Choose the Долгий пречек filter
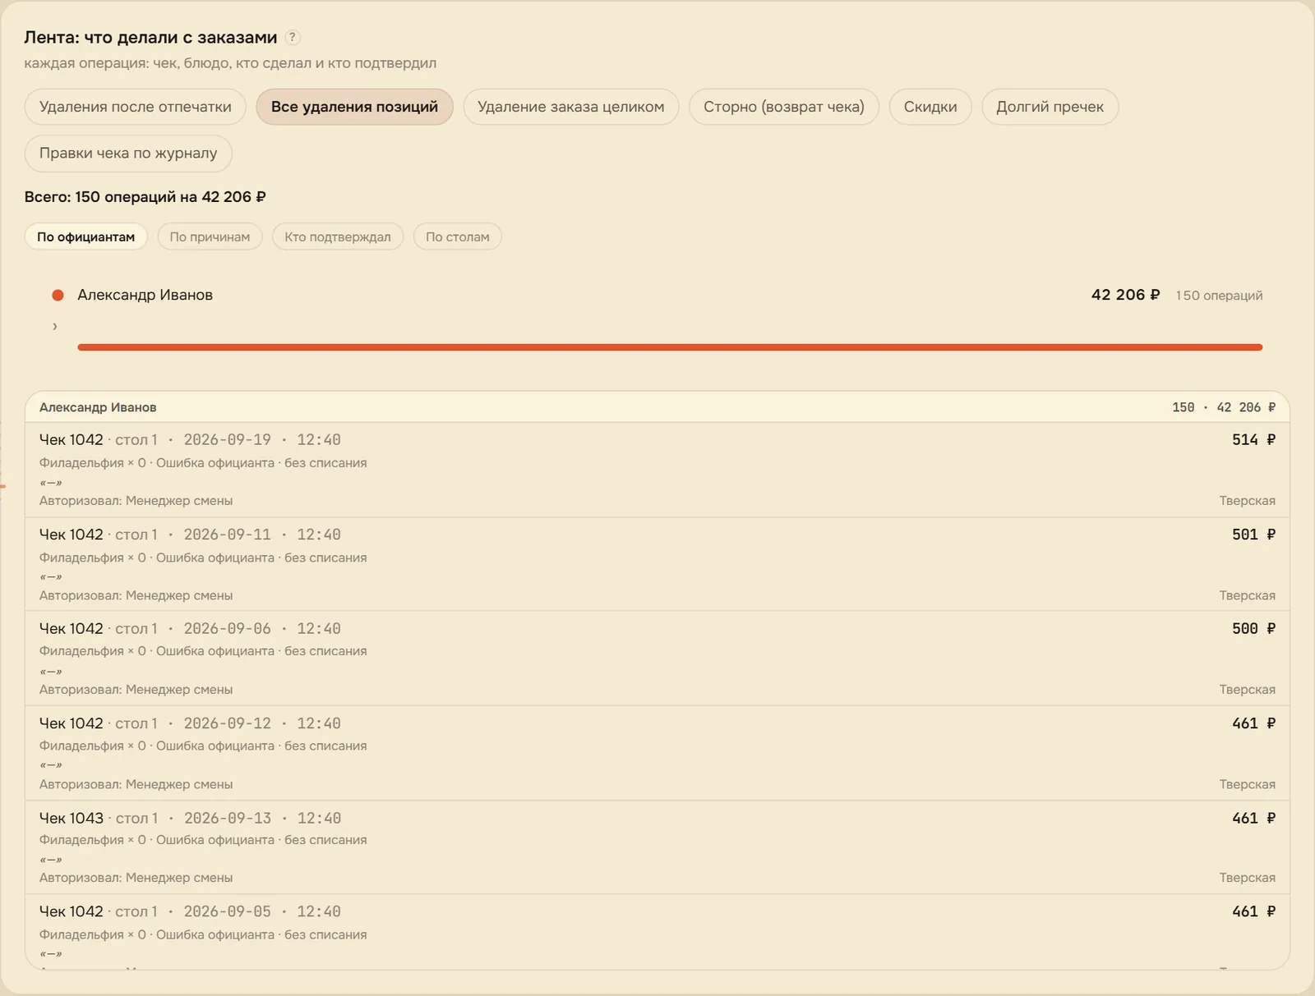This screenshot has height=996, width=1315. click(1050, 107)
